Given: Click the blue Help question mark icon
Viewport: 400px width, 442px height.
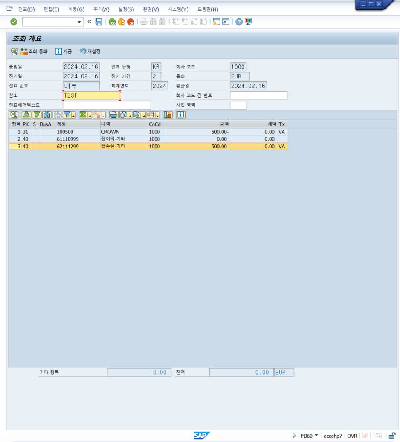Looking at the screenshot, I should (x=239, y=22).
